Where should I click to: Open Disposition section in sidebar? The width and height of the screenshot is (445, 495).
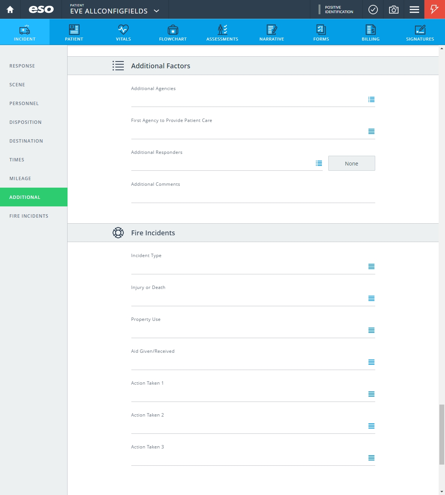coord(34,122)
